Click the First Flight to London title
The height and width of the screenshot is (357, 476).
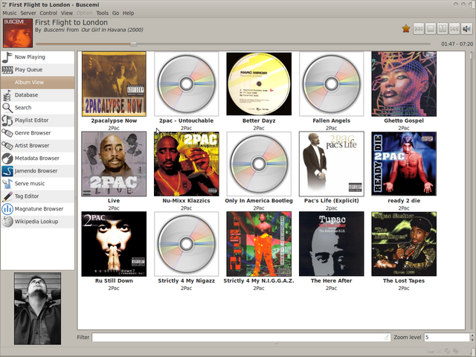coord(71,22)
